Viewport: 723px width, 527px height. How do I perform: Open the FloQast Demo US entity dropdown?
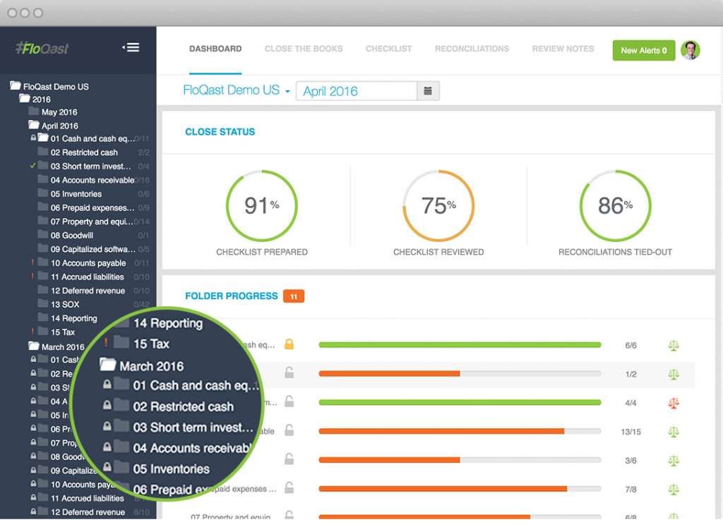237,91
